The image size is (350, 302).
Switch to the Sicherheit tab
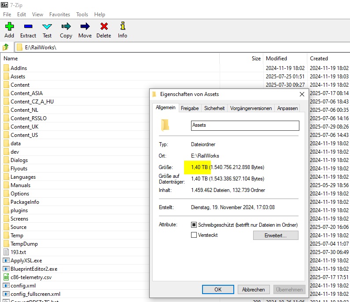coord(214,108)
